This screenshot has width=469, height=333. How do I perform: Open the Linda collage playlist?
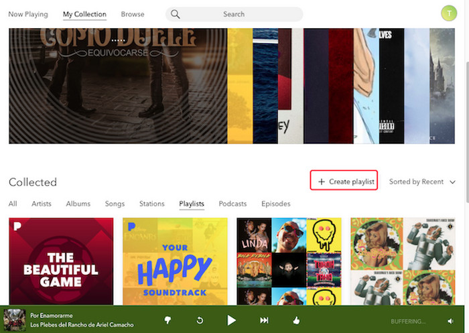[x=289, y=261]
